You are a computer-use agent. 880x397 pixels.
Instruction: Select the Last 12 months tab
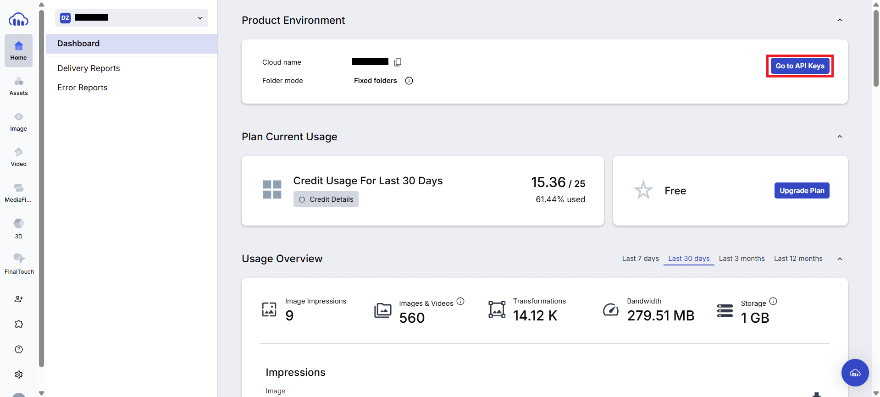pos(798,259)
